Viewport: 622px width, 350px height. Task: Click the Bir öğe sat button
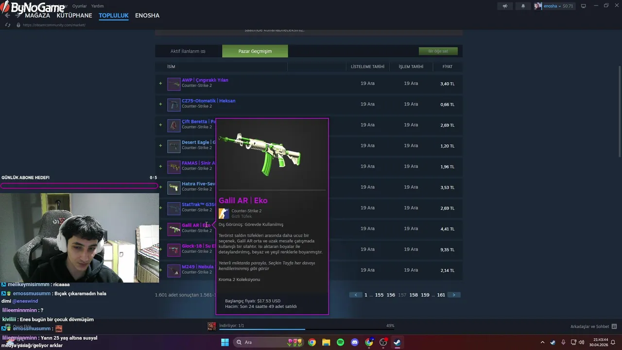click(x=438, y=51)
